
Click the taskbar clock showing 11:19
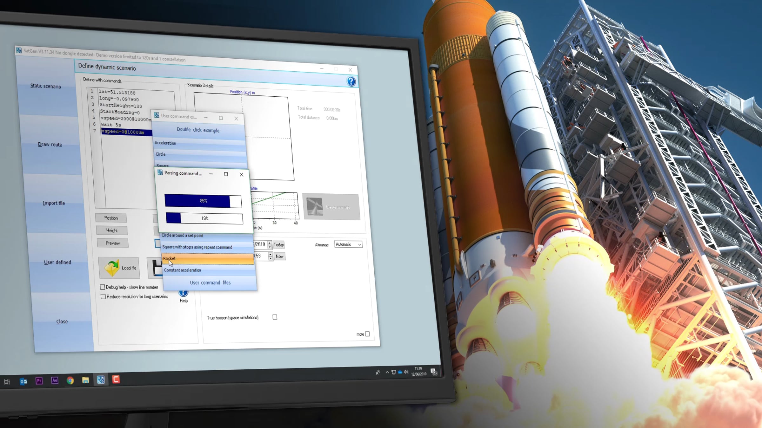[419, 371]
